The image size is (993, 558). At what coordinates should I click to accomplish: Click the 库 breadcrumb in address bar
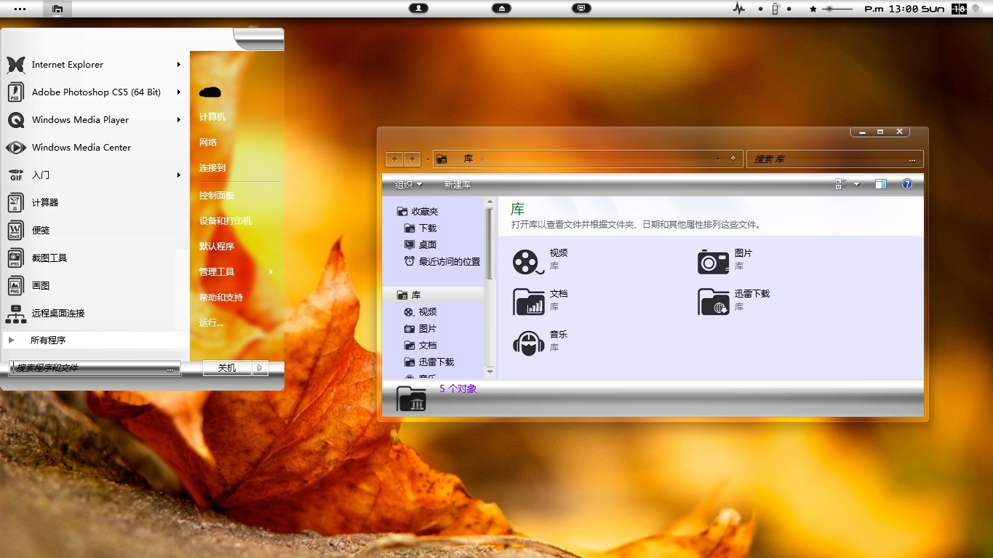(x=468, y=159)
